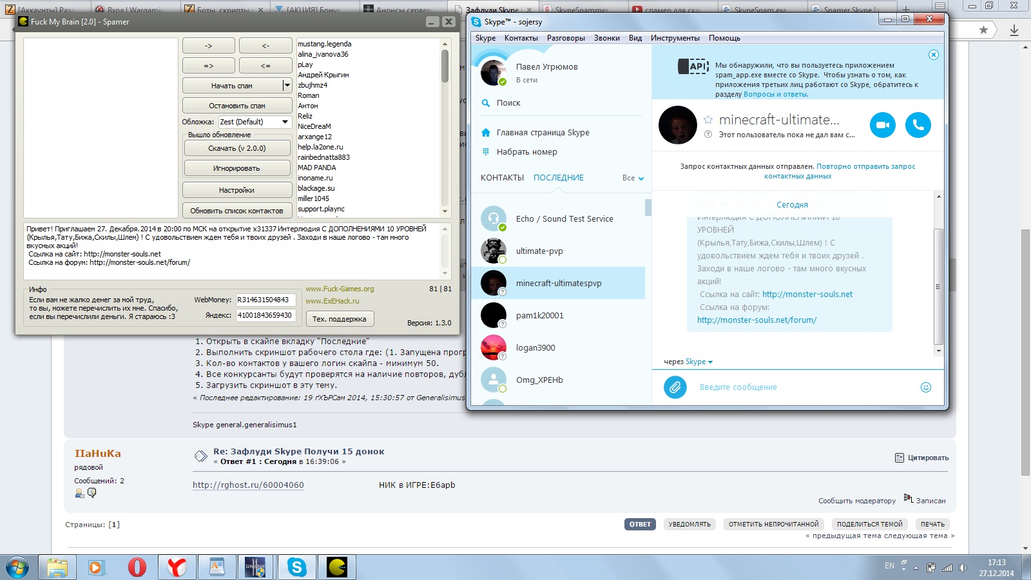Open Omg_XPEHb conversation avatar
Screen dimensions: 1031x580
point(494,380)
